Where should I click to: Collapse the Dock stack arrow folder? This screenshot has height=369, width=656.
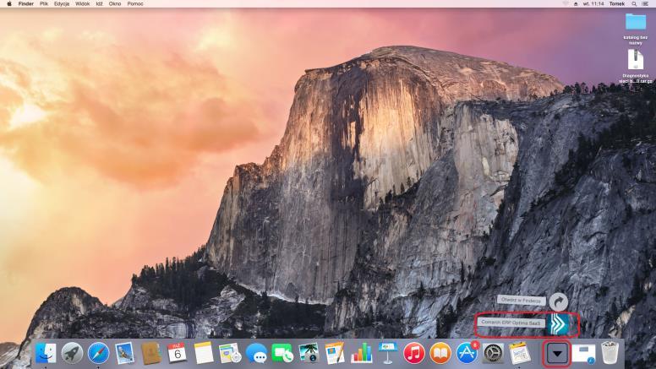[557, 354]
